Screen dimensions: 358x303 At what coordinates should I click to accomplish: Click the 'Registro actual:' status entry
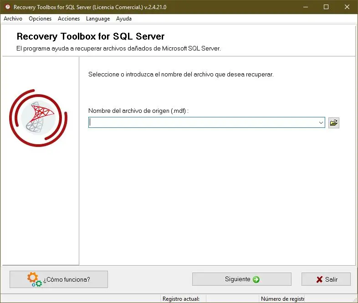point(181,298)
